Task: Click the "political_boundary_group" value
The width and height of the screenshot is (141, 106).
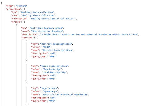Action: tap(46, 28)
